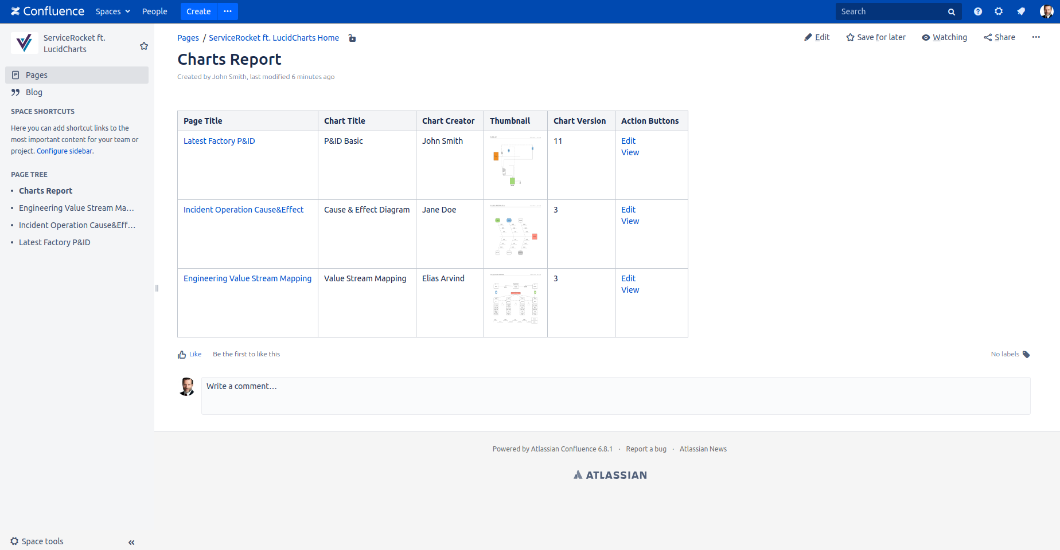Open the help question mark icon

977,11
